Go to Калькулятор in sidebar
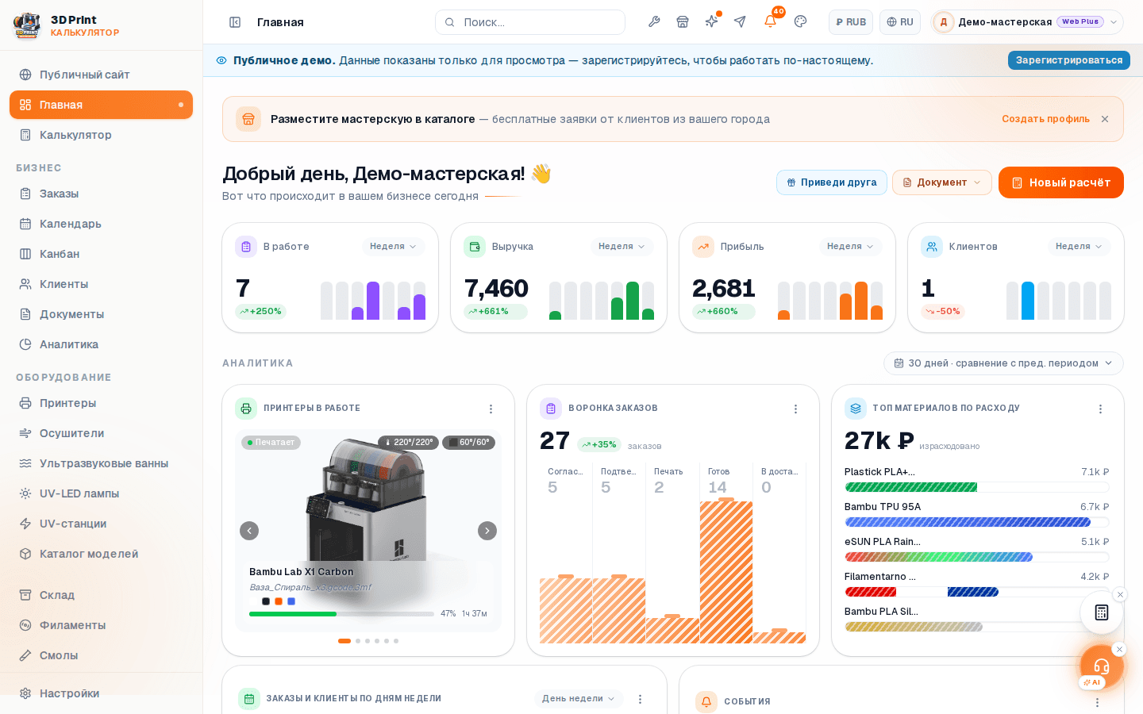 101,135
